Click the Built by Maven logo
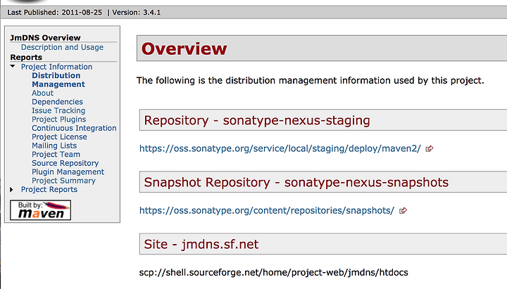This screenshot has width=507, height=289. click(x=40, y=210)
